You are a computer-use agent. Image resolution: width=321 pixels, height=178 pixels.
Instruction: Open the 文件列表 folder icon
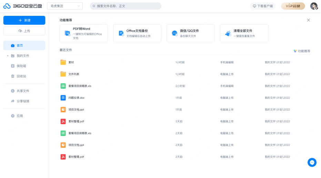[x=63, y=74]
